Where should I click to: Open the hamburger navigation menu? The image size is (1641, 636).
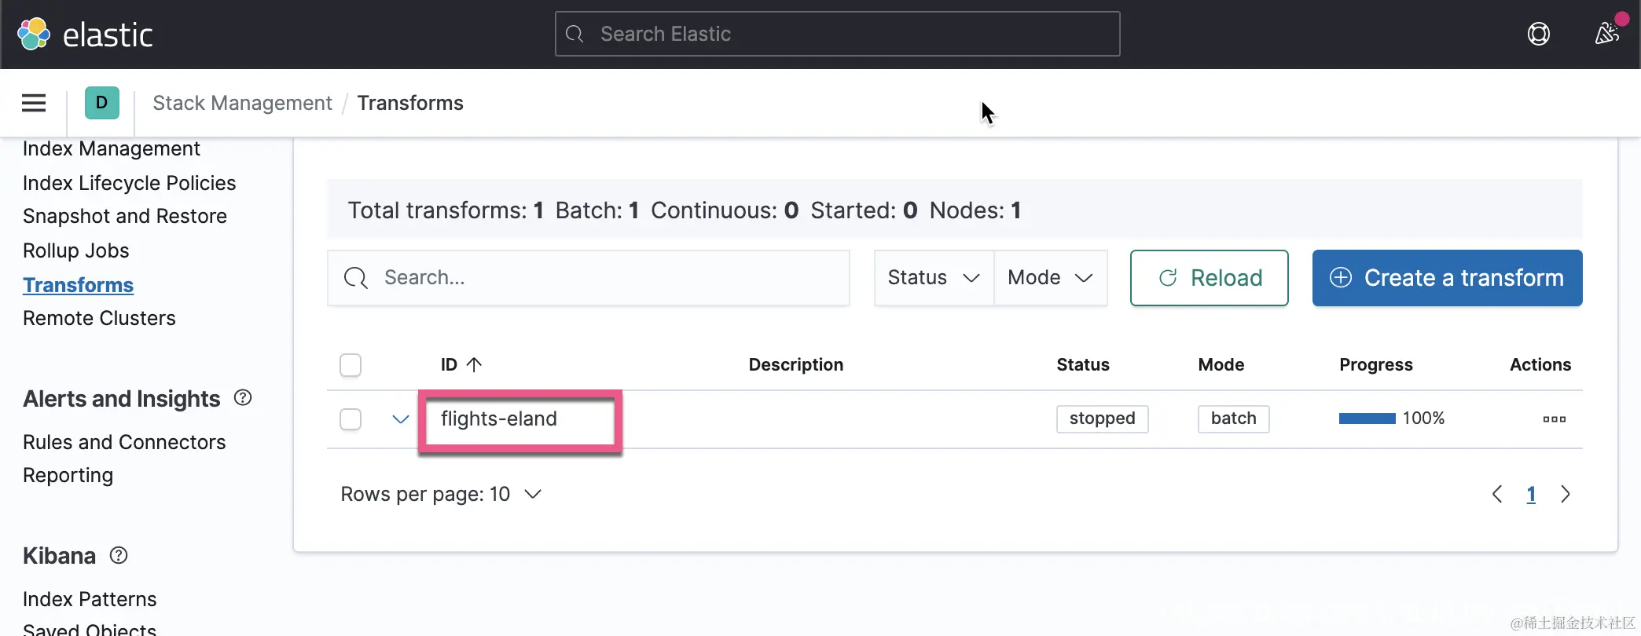pyautogui.click(x=34, y=103)
